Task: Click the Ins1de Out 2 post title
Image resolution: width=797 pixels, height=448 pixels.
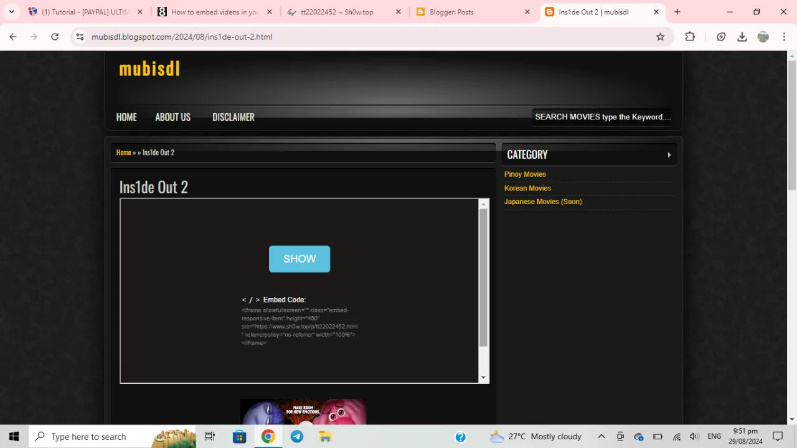Action: point(154,187)
